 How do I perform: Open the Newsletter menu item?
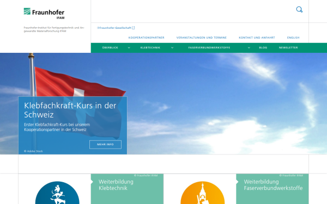288,48
